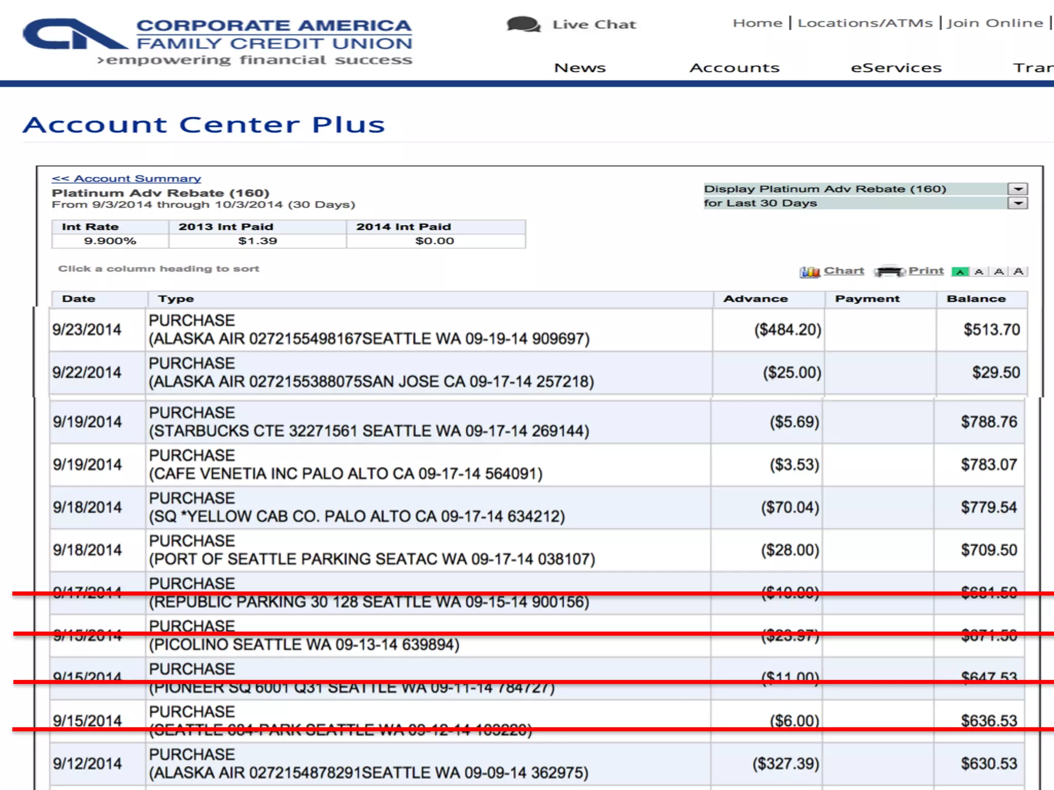Click the Locations/ATMs link
The width and height of the screenshot is (1054, 790).
tap(865, 23)
